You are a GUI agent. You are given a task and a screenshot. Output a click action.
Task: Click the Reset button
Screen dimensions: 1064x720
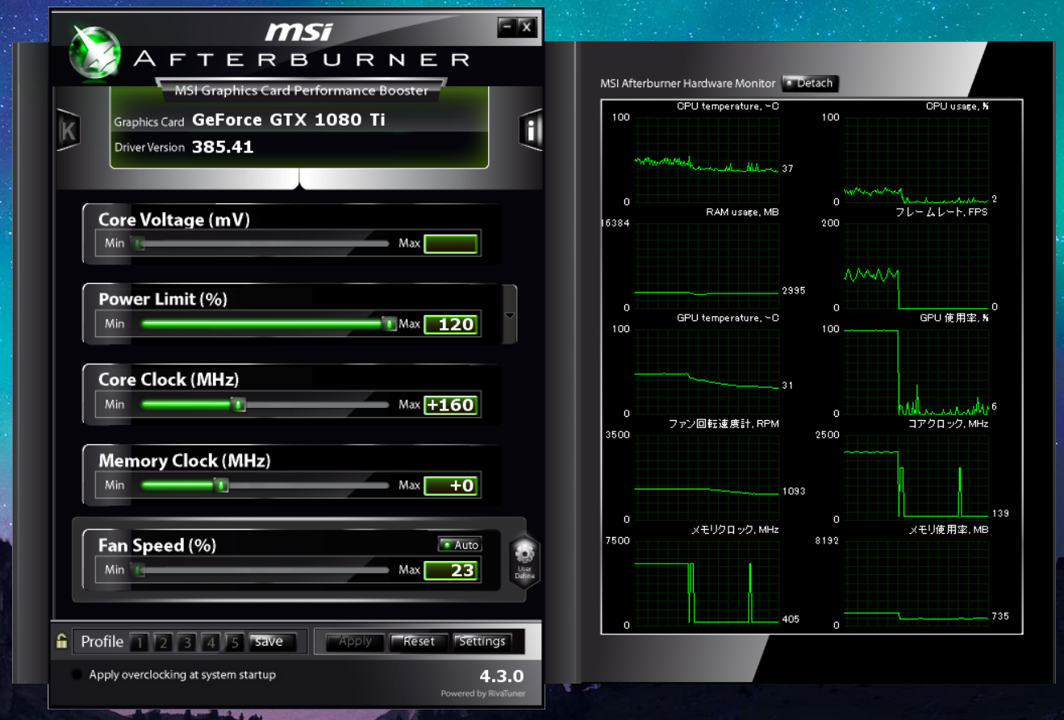click(419, 642)
